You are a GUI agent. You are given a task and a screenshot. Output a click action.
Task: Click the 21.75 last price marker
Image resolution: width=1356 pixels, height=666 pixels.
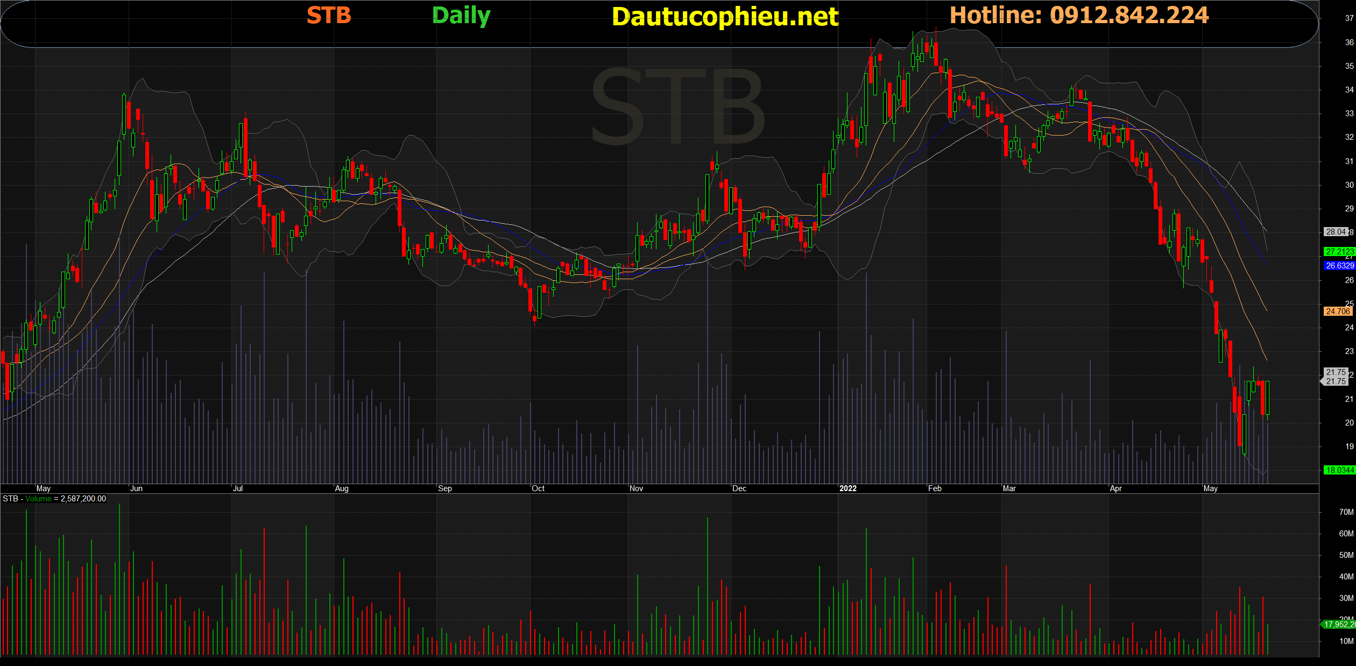tap(1336, 381)
